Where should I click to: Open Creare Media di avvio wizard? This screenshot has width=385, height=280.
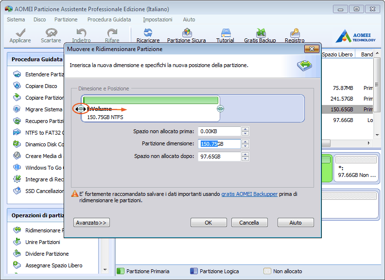click(x=17, y=156)
